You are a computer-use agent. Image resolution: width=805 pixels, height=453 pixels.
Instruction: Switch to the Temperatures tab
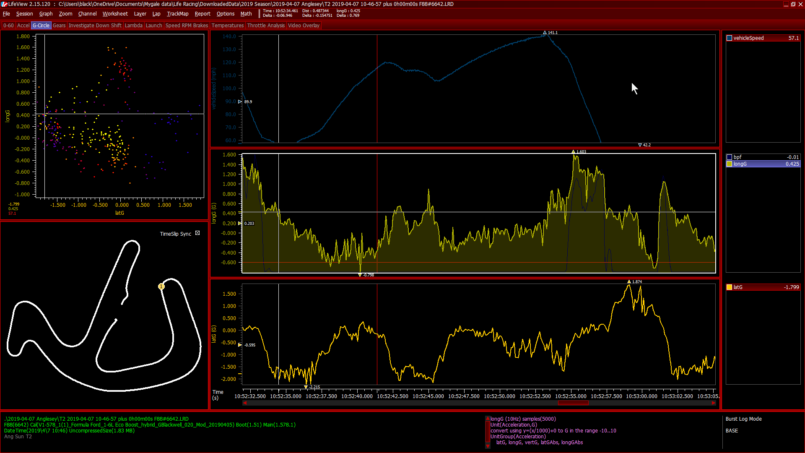click(228, 26)
